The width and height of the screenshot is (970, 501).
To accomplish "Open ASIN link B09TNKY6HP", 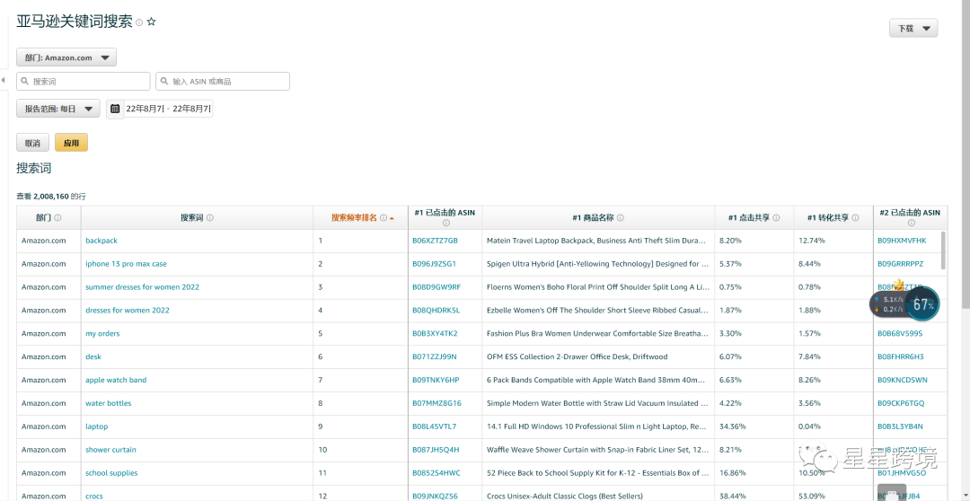I will coord(436,380).
